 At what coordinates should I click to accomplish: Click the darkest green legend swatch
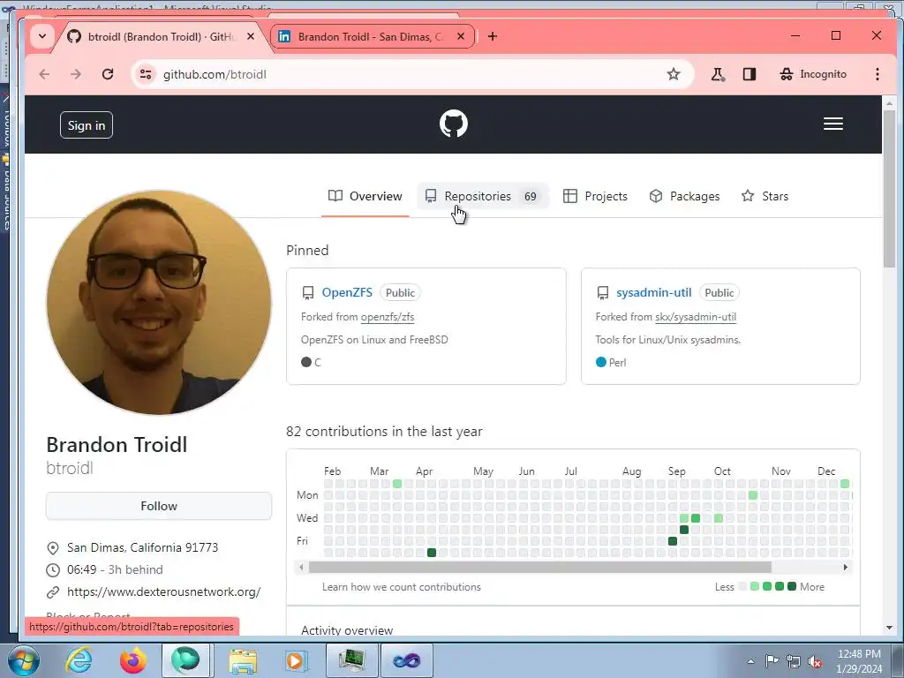point(792,586)
